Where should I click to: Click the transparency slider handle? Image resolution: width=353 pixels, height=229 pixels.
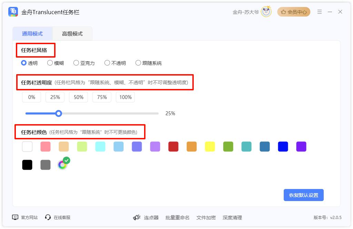(x=59, y=113)
